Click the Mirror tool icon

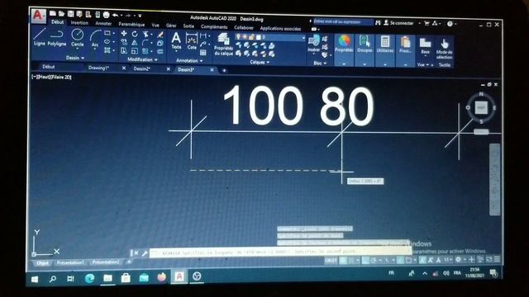pos(134,42)
